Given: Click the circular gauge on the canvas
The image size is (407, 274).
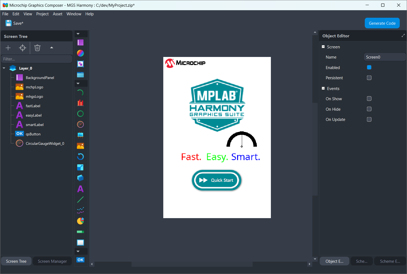Looking at the screenshot, I should click(242, 139).
